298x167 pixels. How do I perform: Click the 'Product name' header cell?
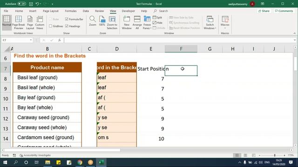tap(47, 67)
